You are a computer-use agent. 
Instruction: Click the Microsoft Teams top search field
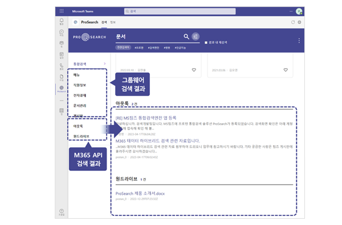coord(180,11)
